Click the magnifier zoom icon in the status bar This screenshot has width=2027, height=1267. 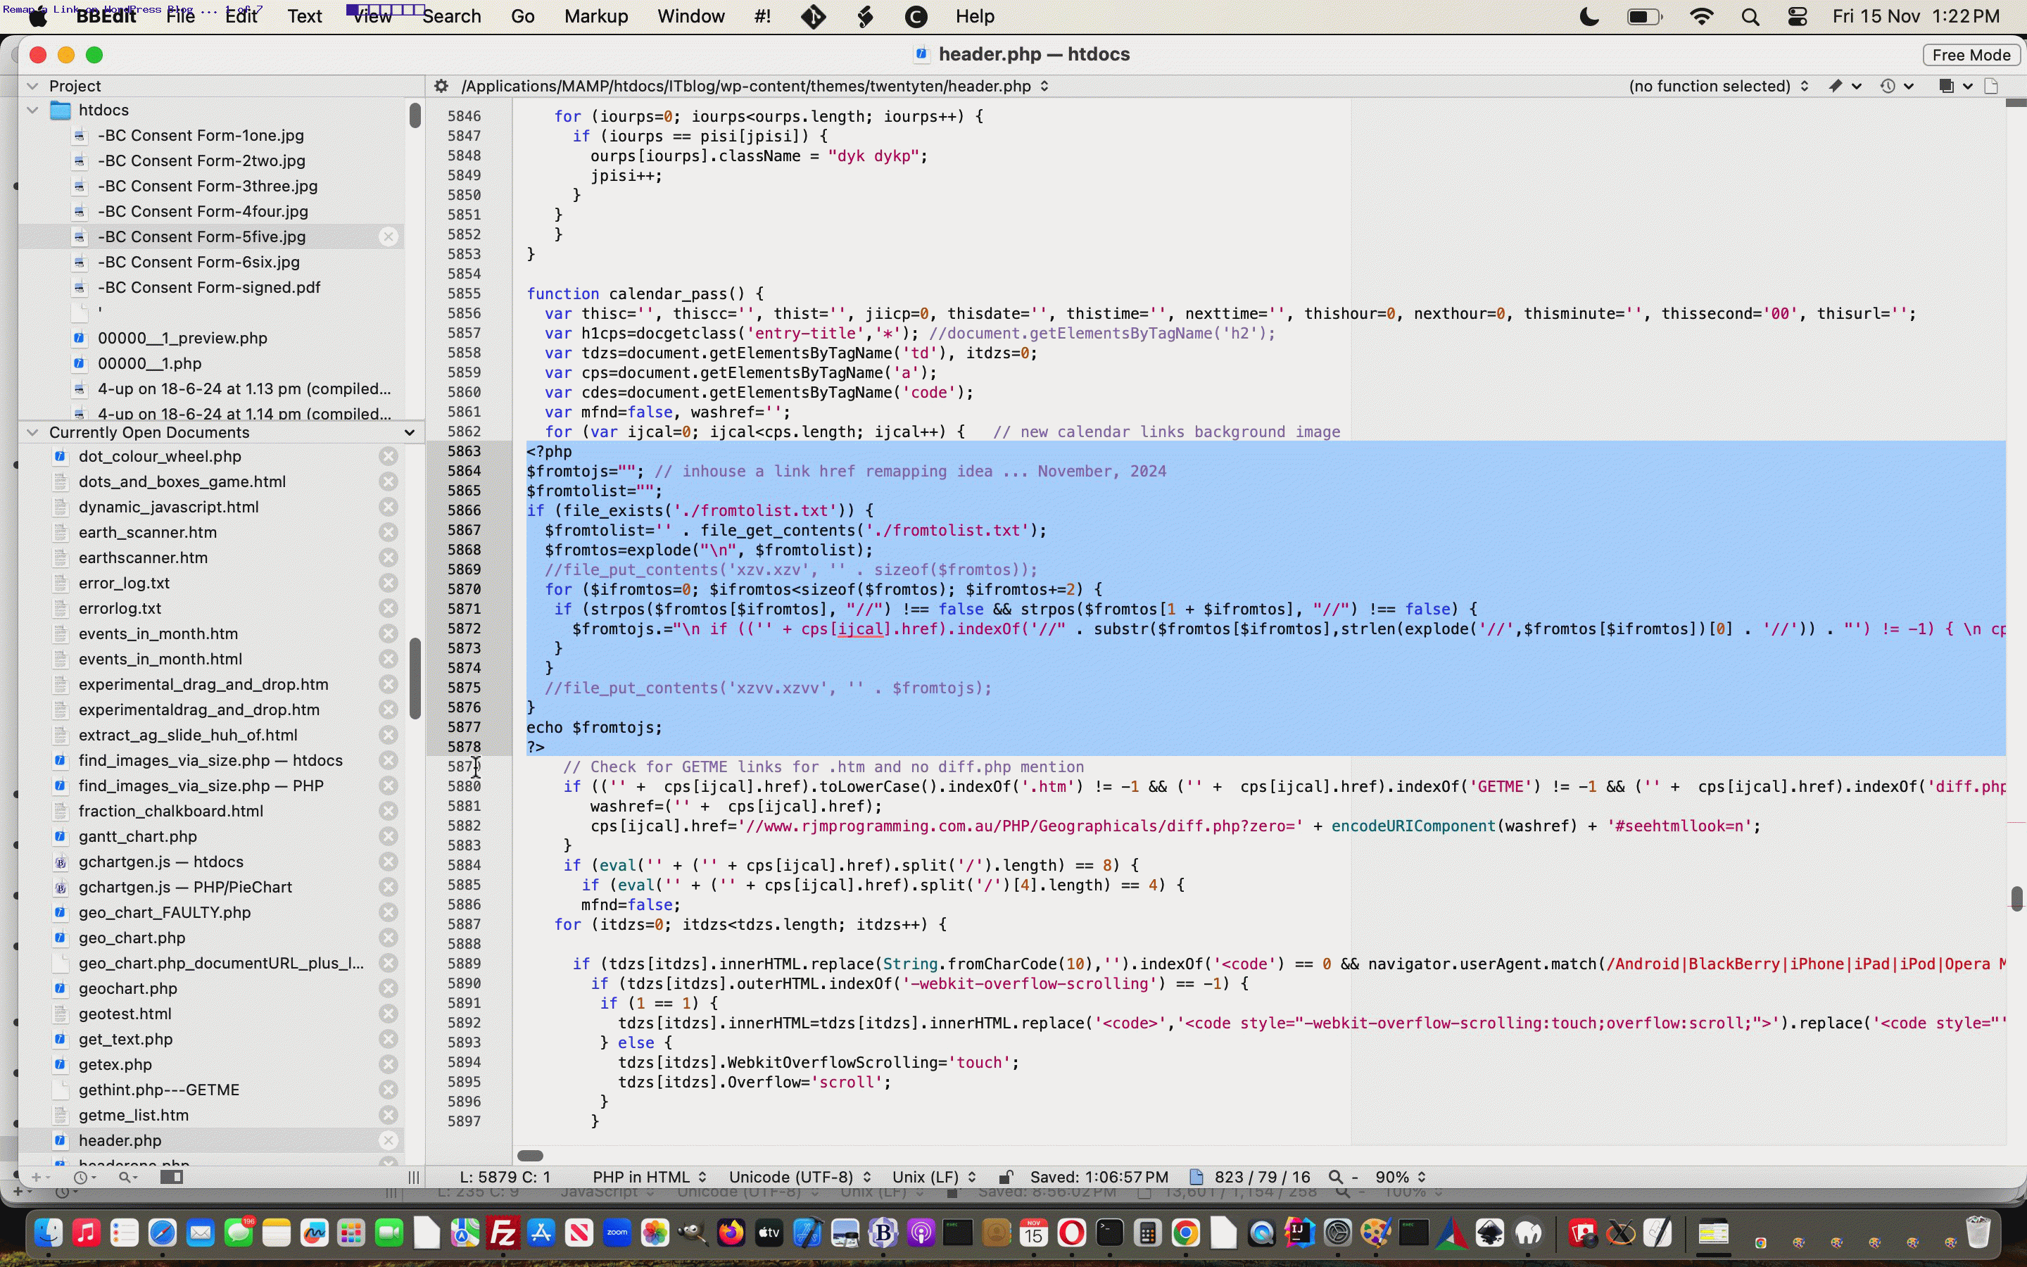(x=1336, y=1176)
